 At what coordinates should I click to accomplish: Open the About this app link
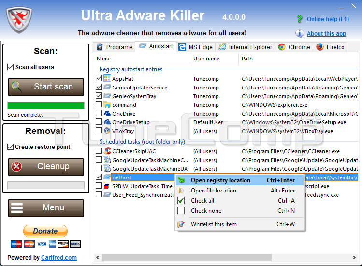[326, 34]
